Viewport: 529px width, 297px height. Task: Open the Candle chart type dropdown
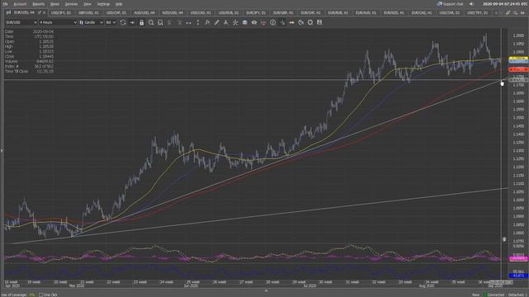pos(92,22)
